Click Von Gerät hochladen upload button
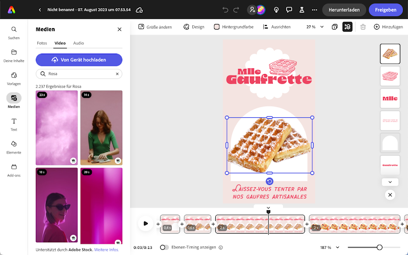The width and height of the screenshot is (408, 255). [79, 60]
